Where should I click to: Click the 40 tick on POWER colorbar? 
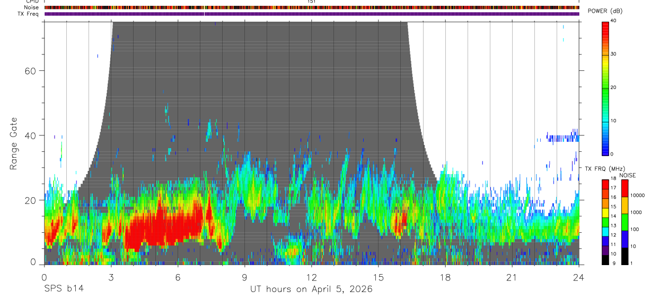pos(613,21)
